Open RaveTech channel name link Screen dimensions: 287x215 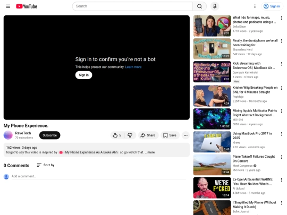click(x=23, y=133)
